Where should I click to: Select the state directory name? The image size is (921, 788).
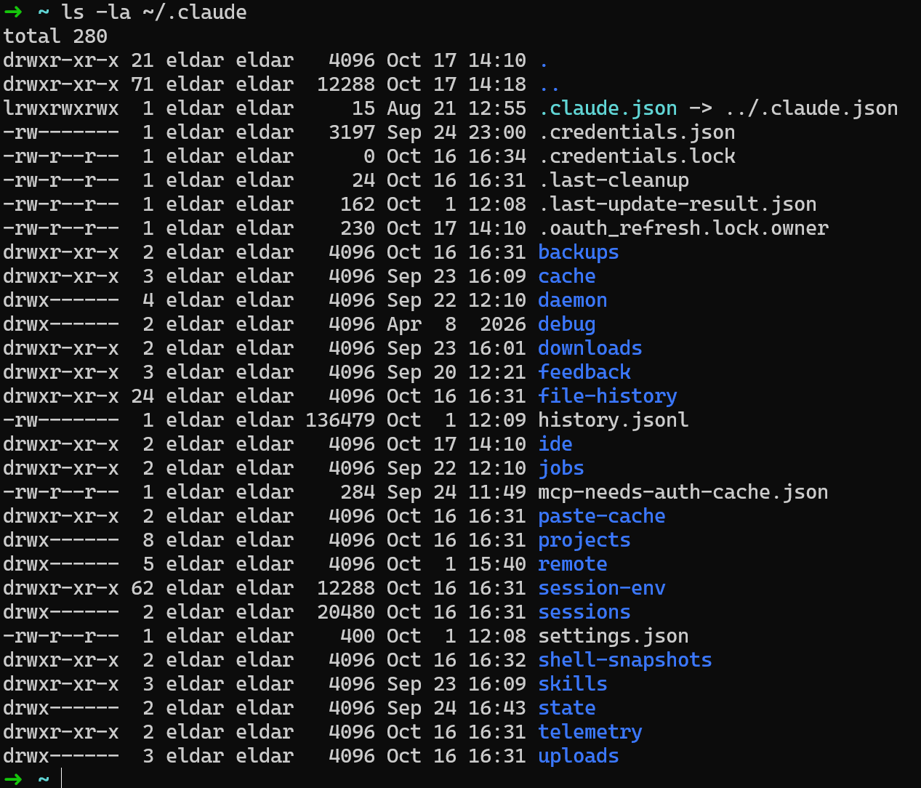click(567, 708)
